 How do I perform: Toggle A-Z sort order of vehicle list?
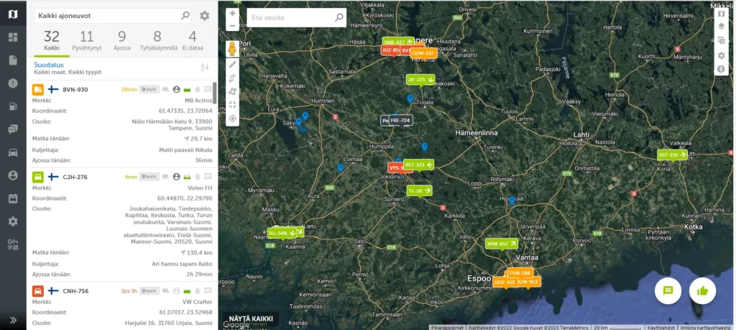[204, 68]
